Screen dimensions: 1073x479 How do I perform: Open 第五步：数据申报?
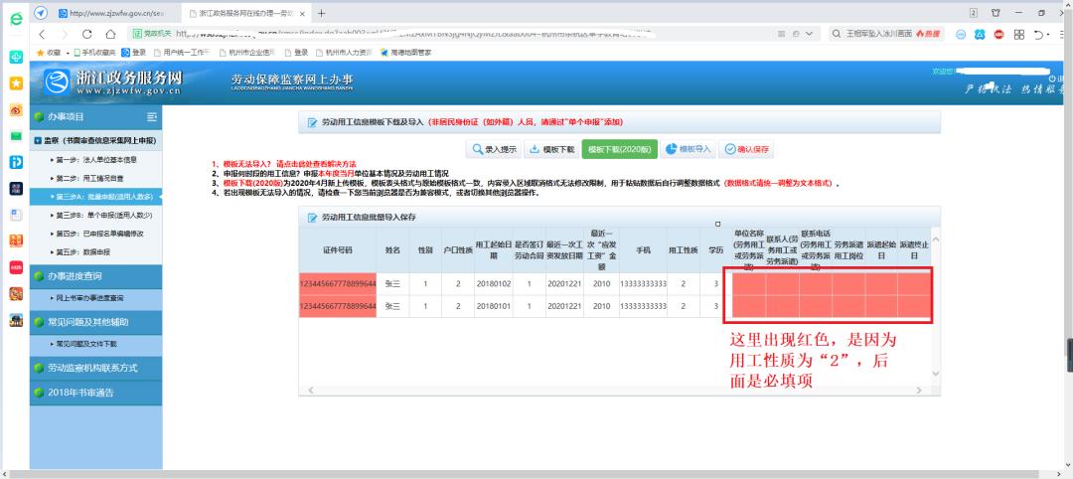[95, 251]
